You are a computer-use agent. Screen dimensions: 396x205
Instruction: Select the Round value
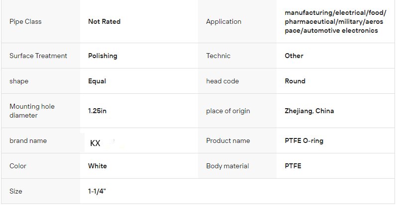click(295, 81)
